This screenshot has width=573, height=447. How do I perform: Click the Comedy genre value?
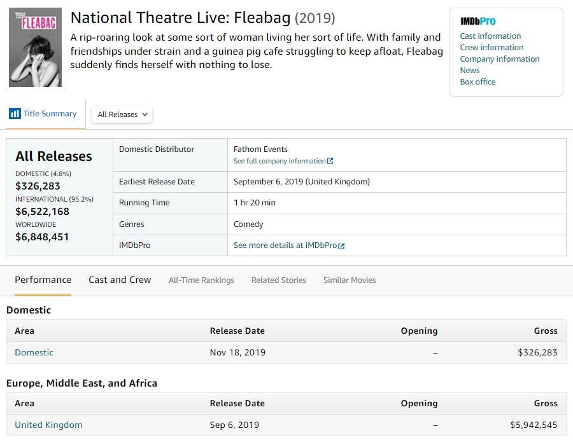248,224
